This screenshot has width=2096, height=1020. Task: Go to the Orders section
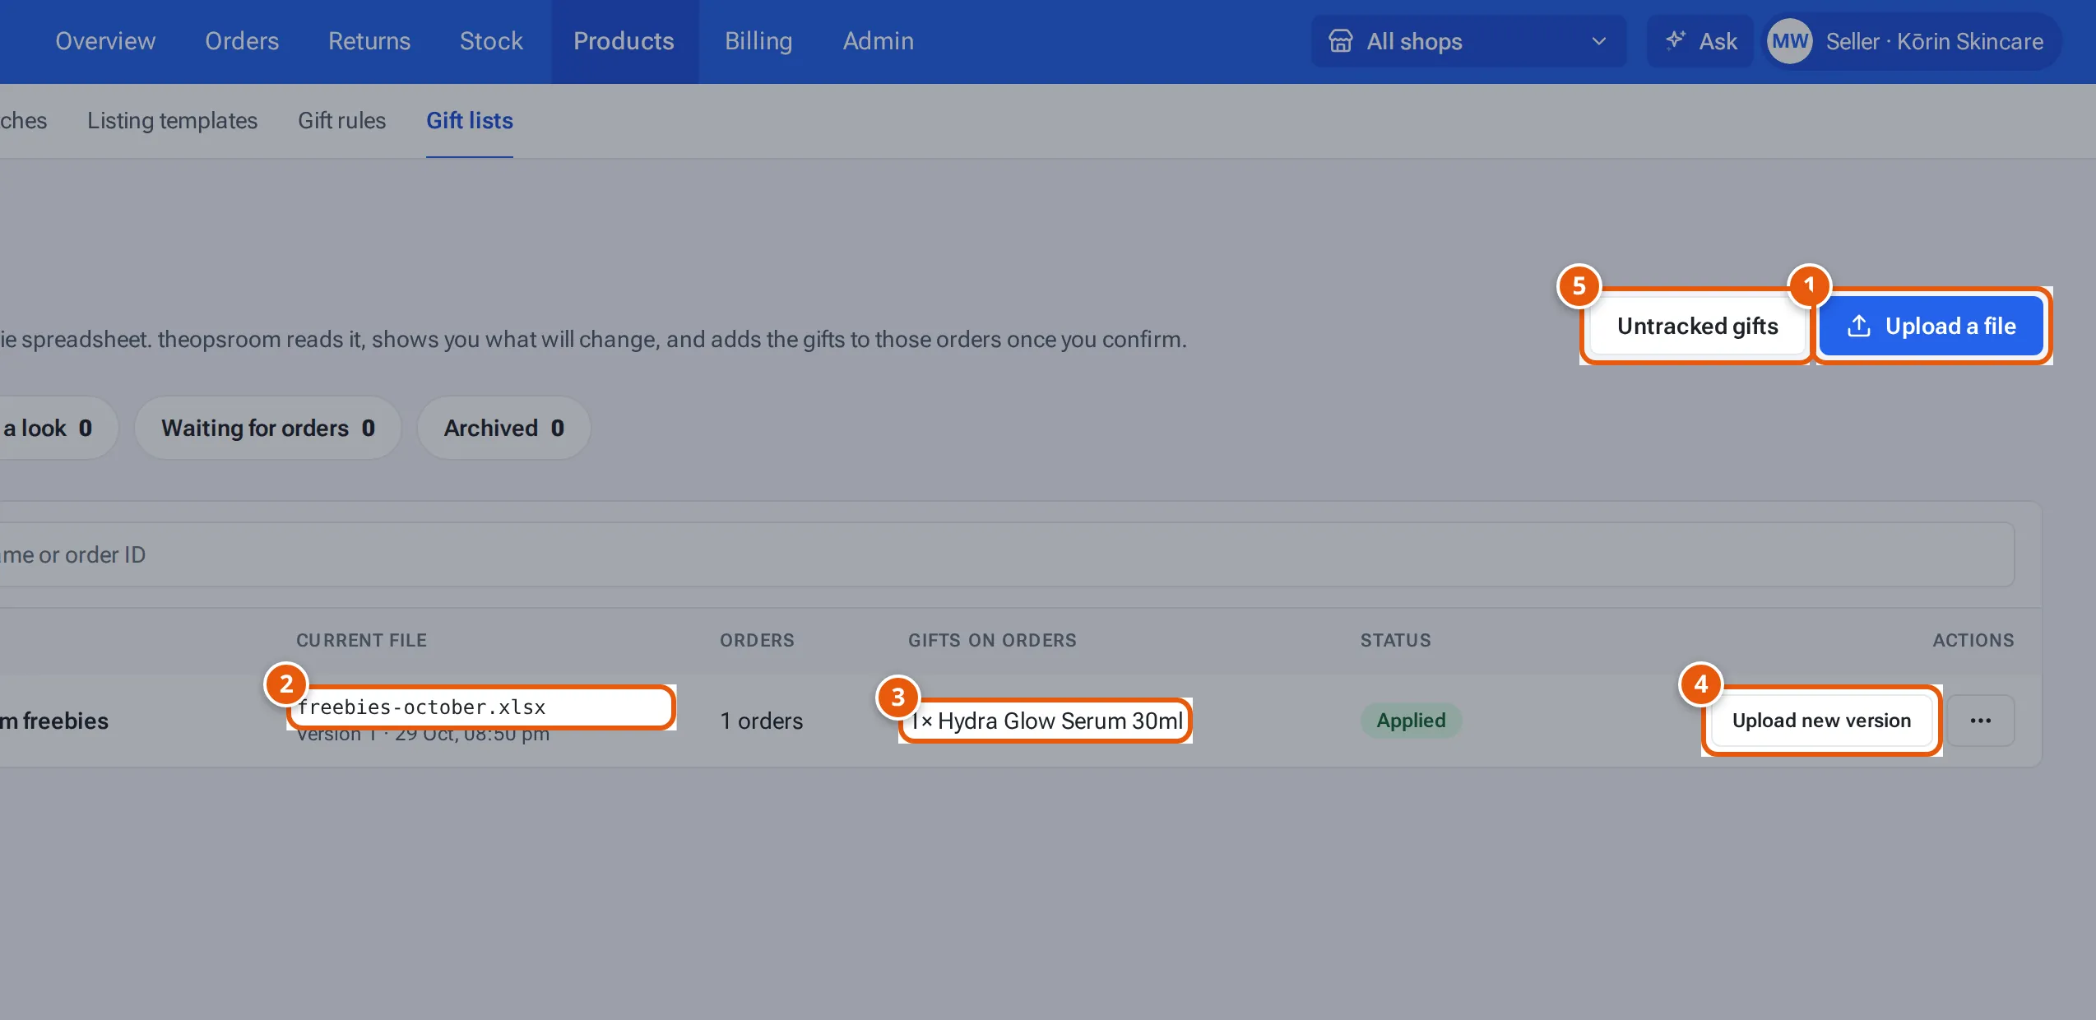pyautogui.click(x=242, y=41)
